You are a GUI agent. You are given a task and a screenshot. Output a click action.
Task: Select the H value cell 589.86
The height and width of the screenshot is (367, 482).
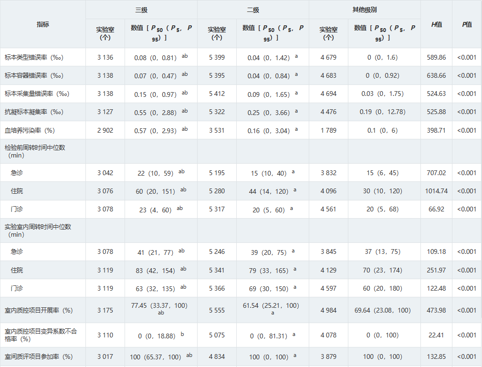pos(436,57)
